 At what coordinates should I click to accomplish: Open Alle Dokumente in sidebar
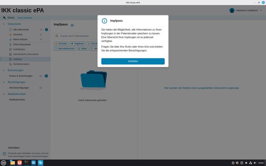tap(21, 30)
